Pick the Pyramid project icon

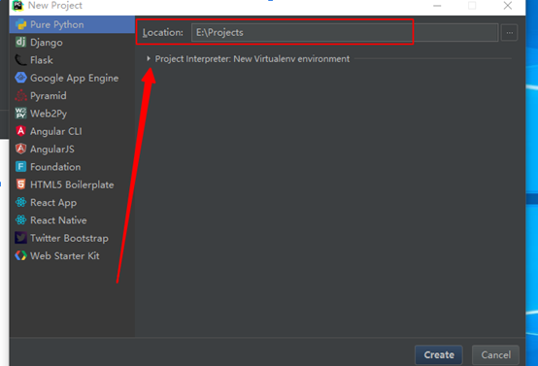[x=21, y=96]
